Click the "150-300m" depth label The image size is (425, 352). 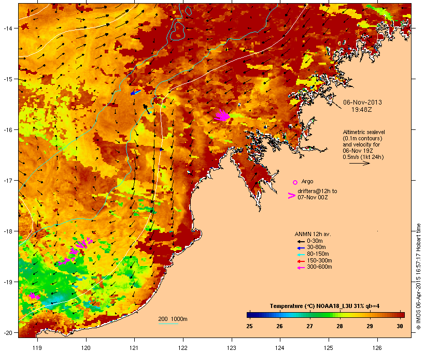[319, 260]
